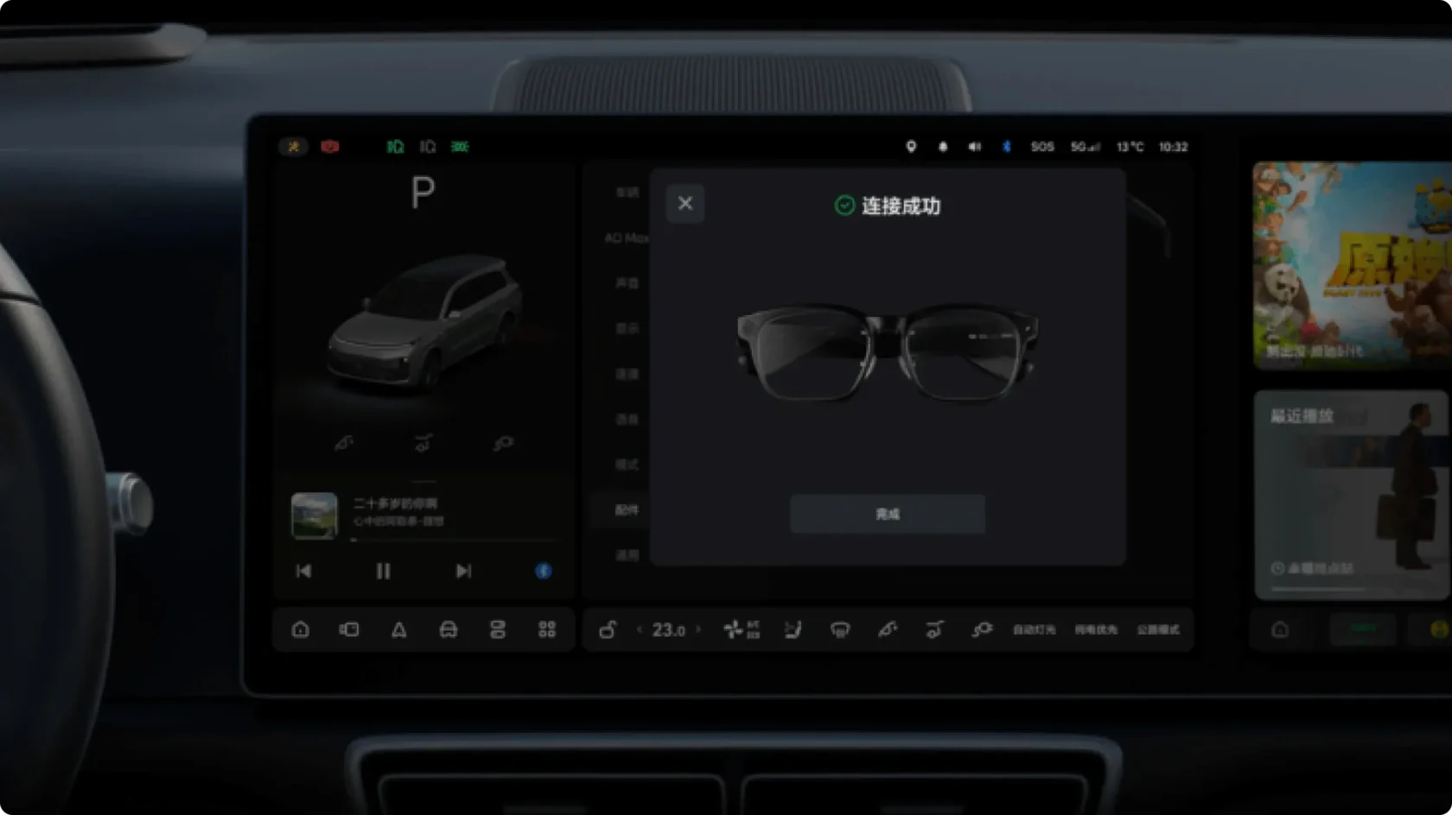Tap the unlock padlock icon in climate bar

tap(608, 629)
